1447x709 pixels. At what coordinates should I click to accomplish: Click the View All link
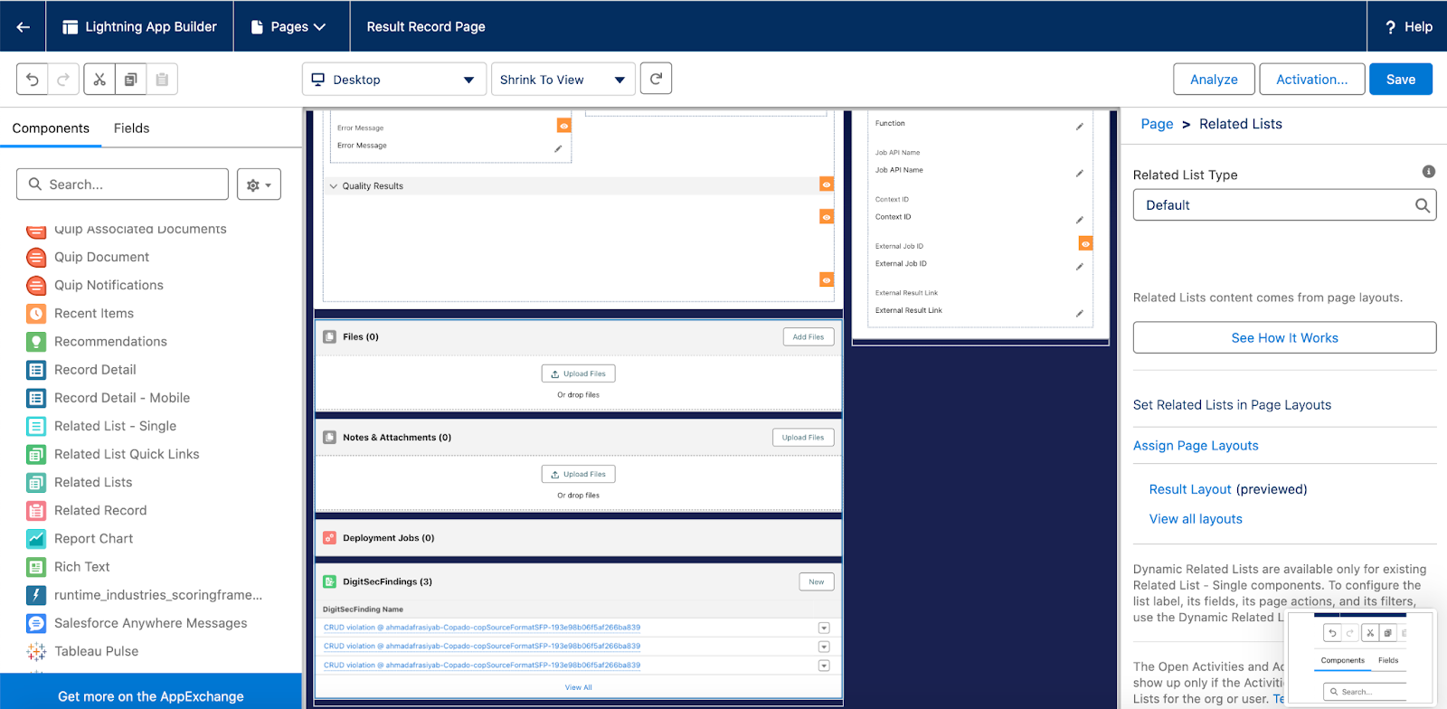click(579, 687)
